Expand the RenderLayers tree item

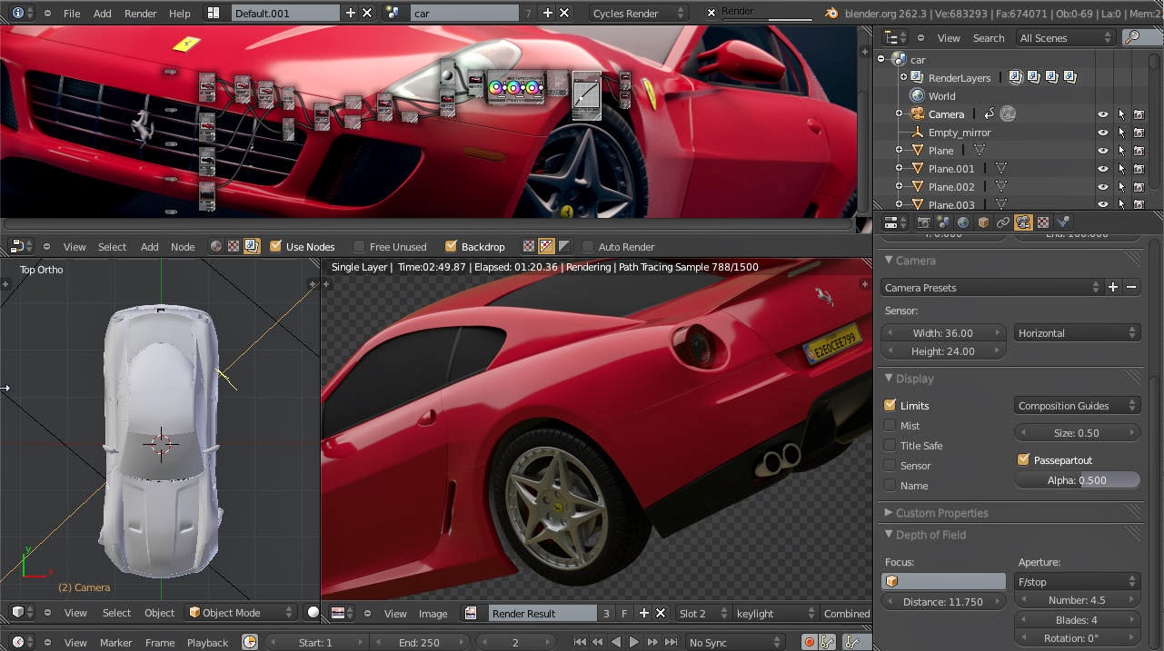(903, 77)
